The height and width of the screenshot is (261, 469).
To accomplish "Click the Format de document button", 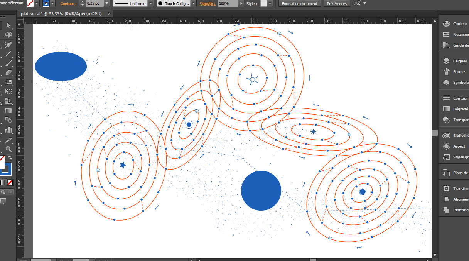I will [x=300, y=3].
